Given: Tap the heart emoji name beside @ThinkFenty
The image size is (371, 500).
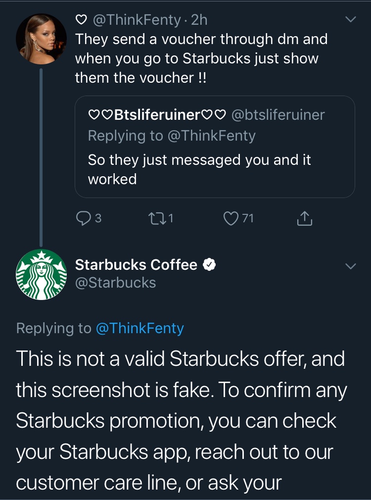Looking at the screenshot, I should pyautogui.click(x=80, y=20).
